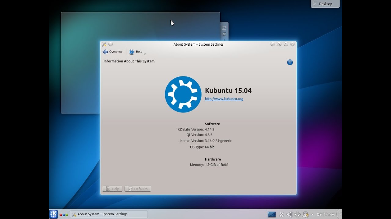Click the widget rotate handle icon
Image resolution: width=391 pixels, height=219 pixels.
tap(224, 34)
